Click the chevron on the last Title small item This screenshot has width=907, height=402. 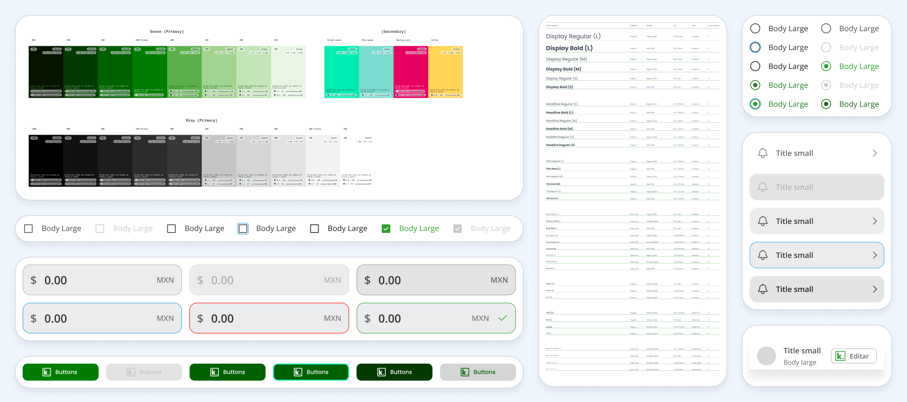[874, 289]
